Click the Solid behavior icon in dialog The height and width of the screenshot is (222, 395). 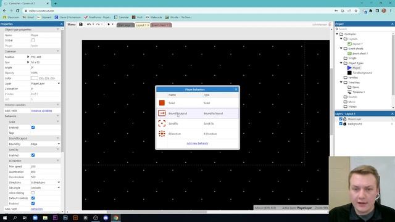coord(162,103)
